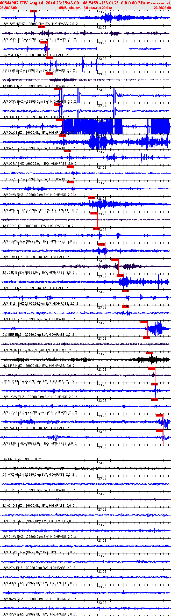This screenshot has height=616, width=171.
Task: Select the TA.B05D BHZ station label
Action: pos(12,86)
